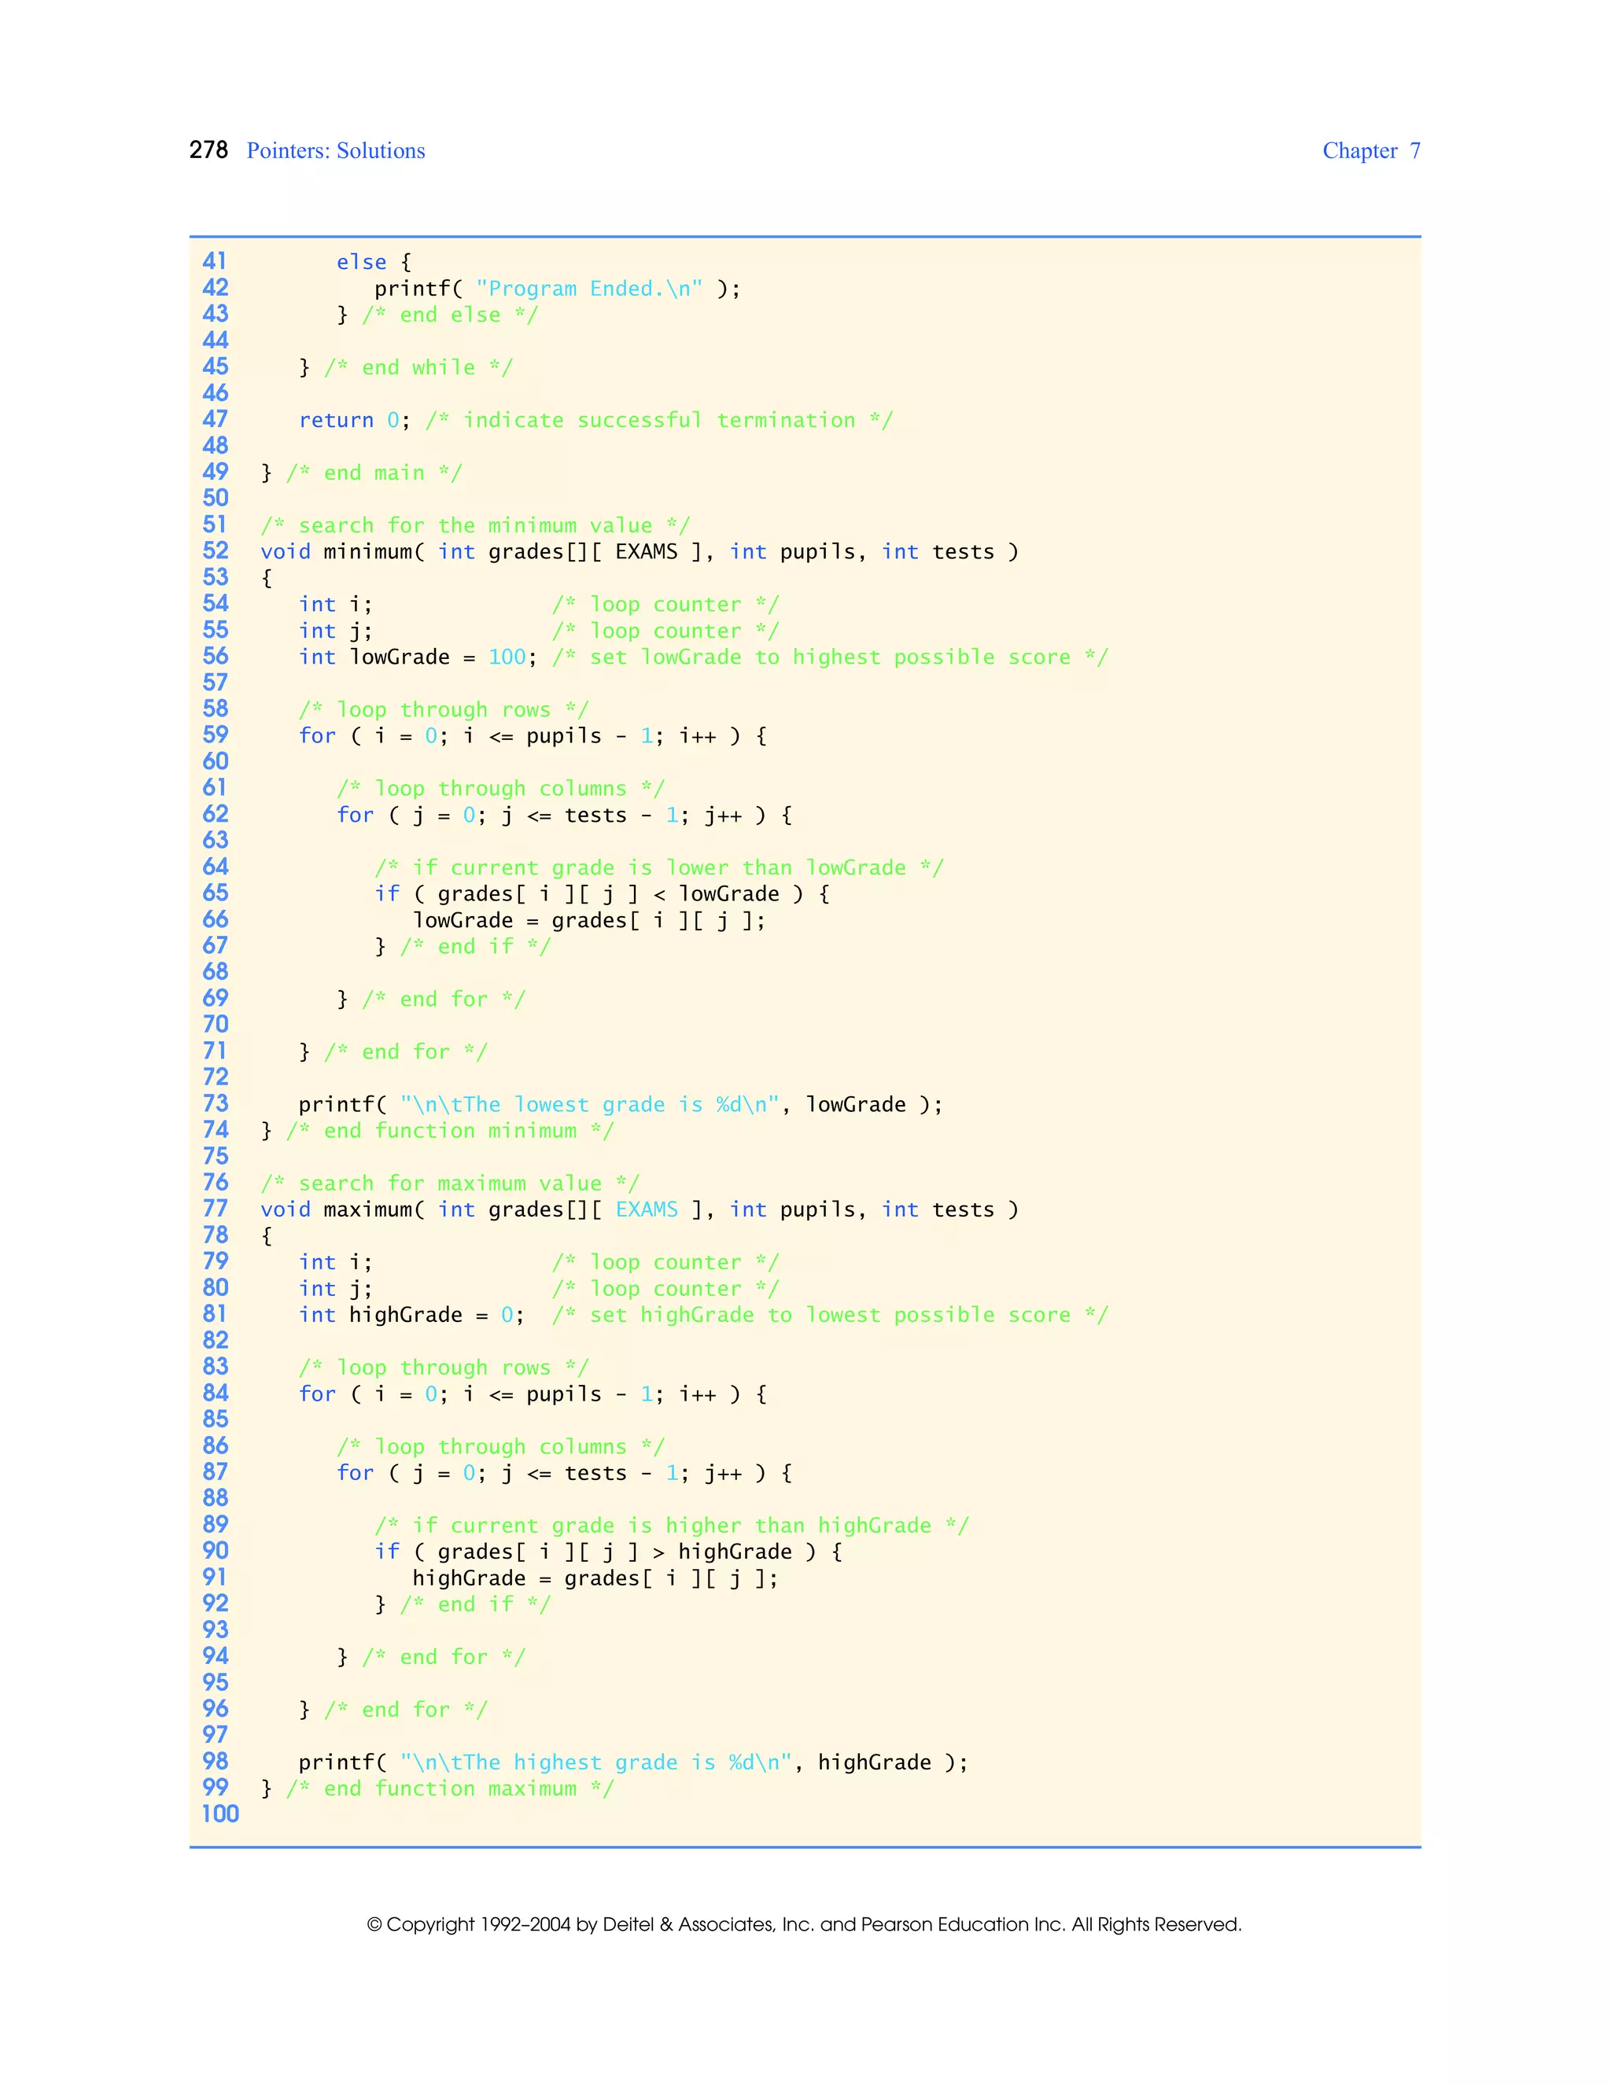Viewport: 1611px width, 2084px height.
Task: Click '/* loop through rows */' on line 83
Action: tap(444, 1368)
